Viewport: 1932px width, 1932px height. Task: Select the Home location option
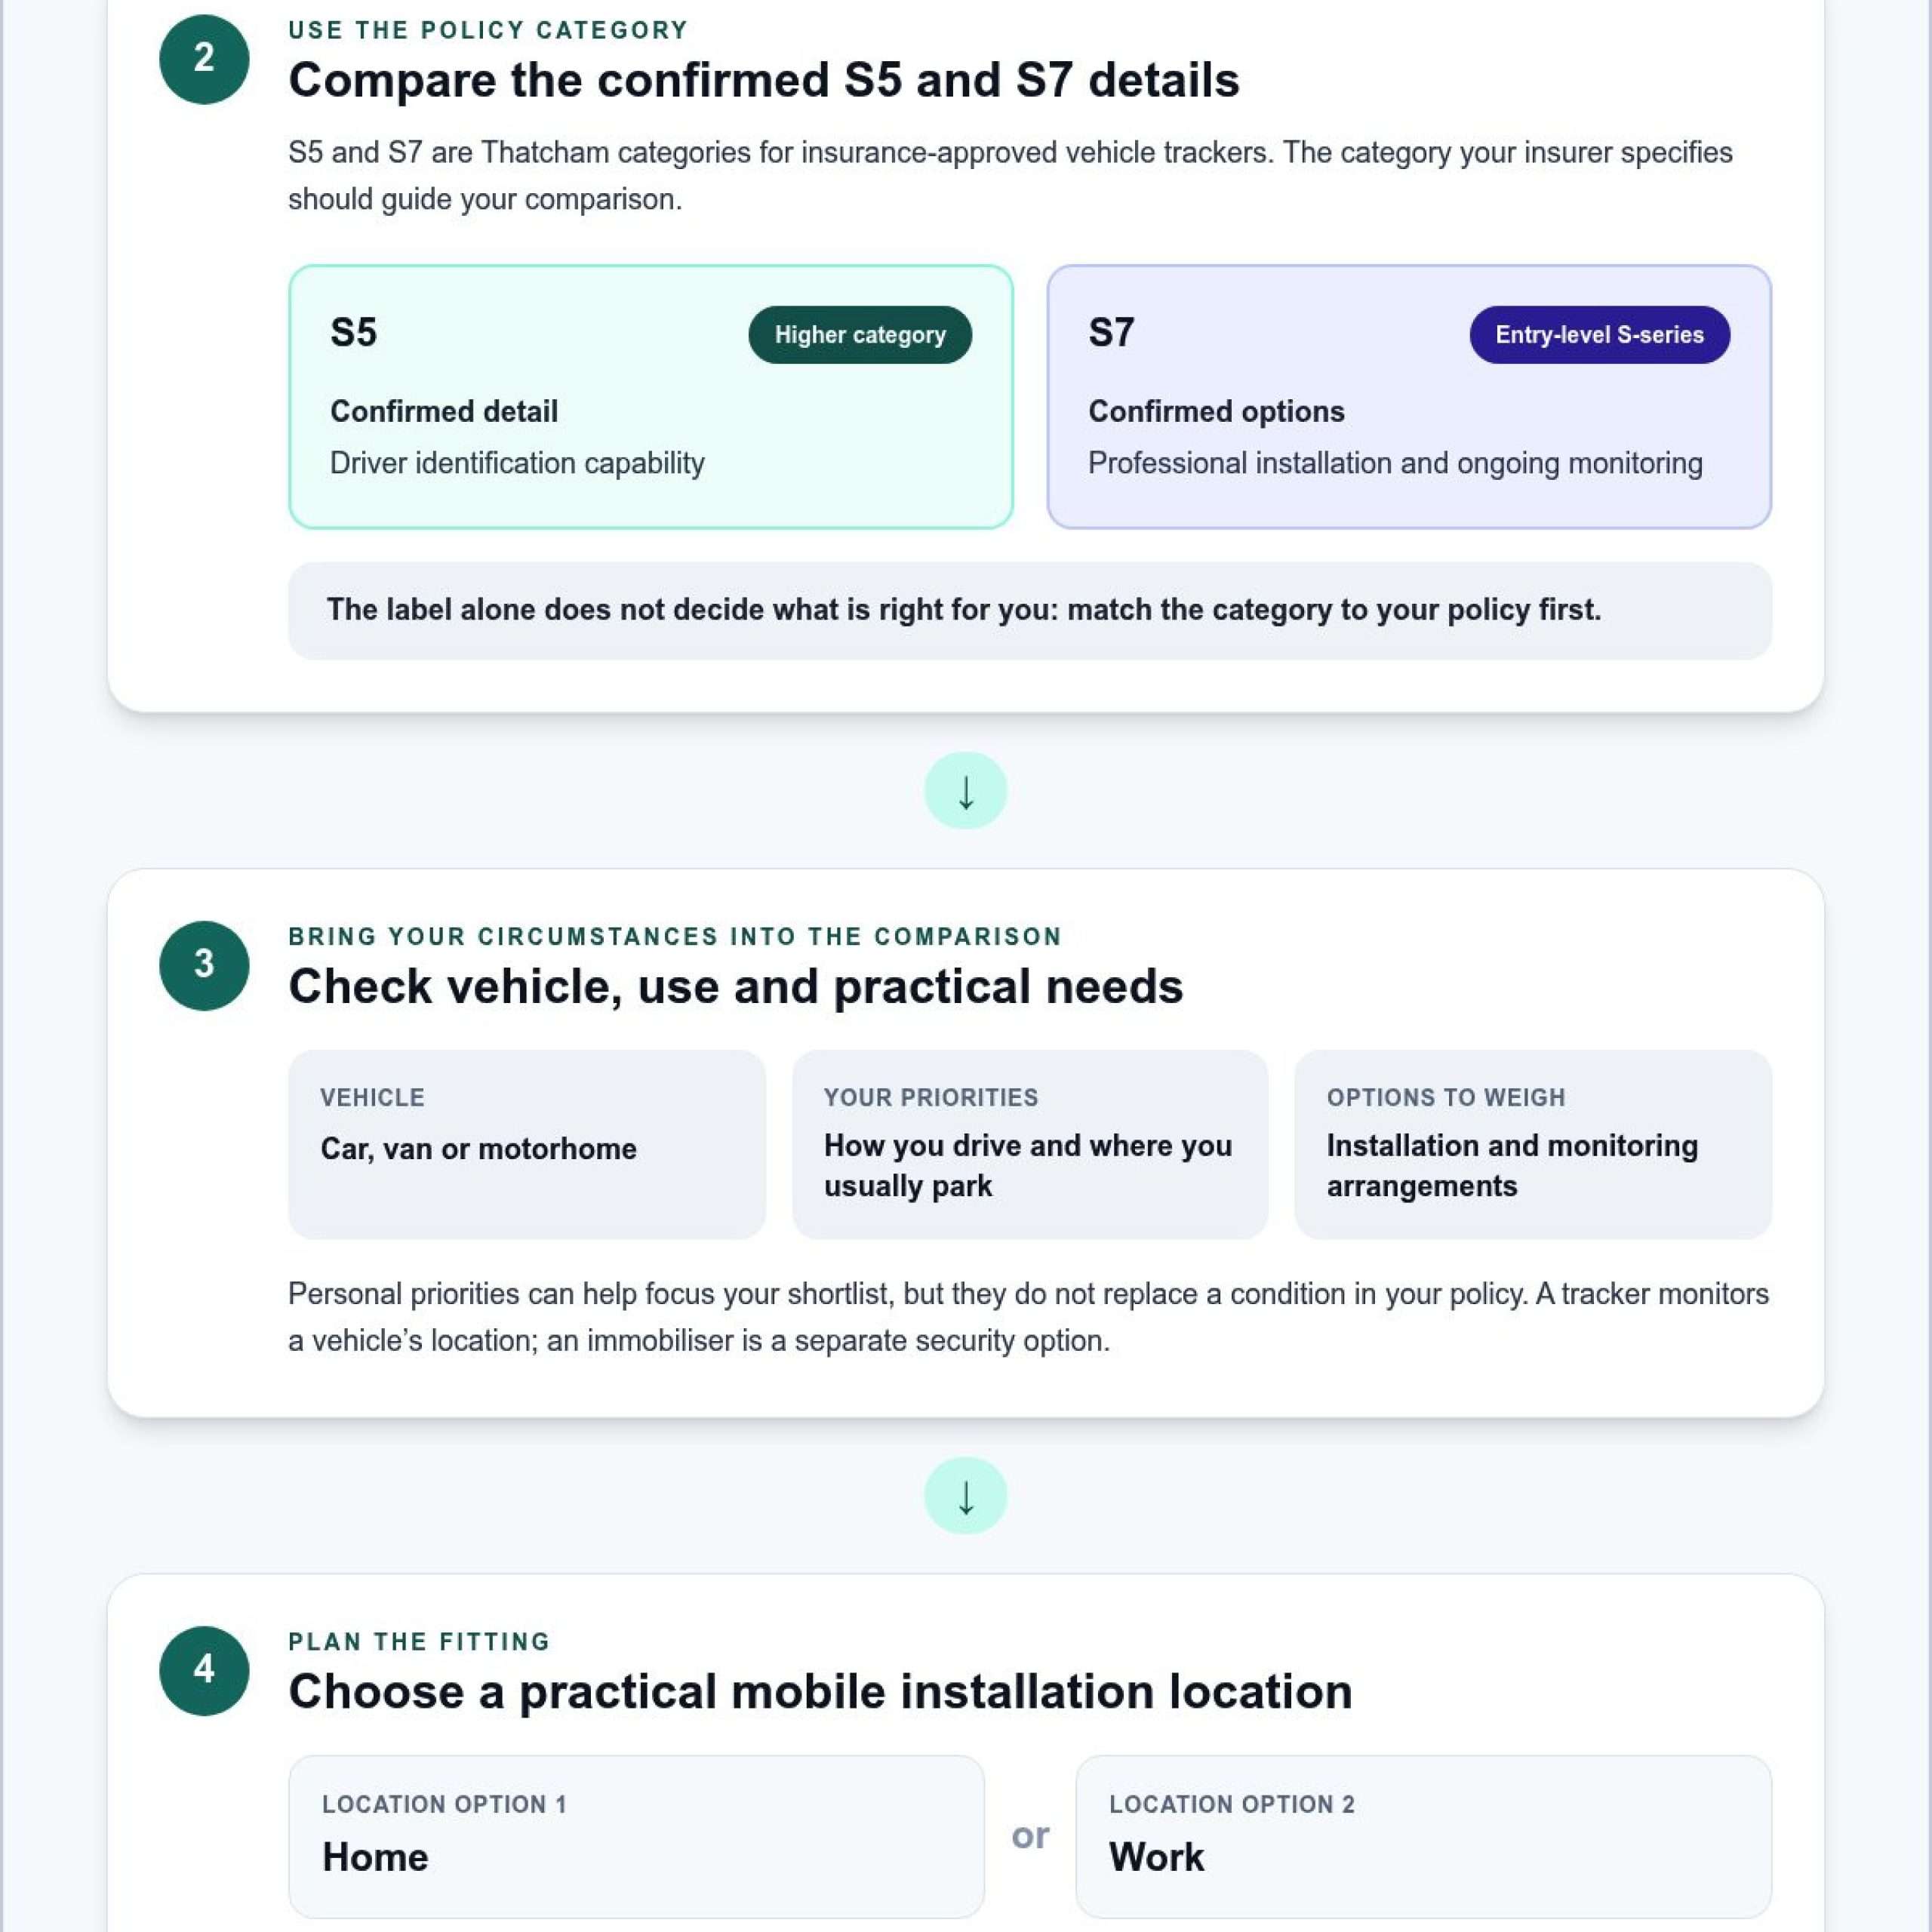tap(636, 1836)
